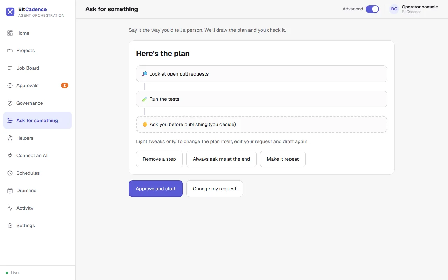Click the Projects folder icon
The width and height of the screenshot is (448, 280).
click(10, 50)
